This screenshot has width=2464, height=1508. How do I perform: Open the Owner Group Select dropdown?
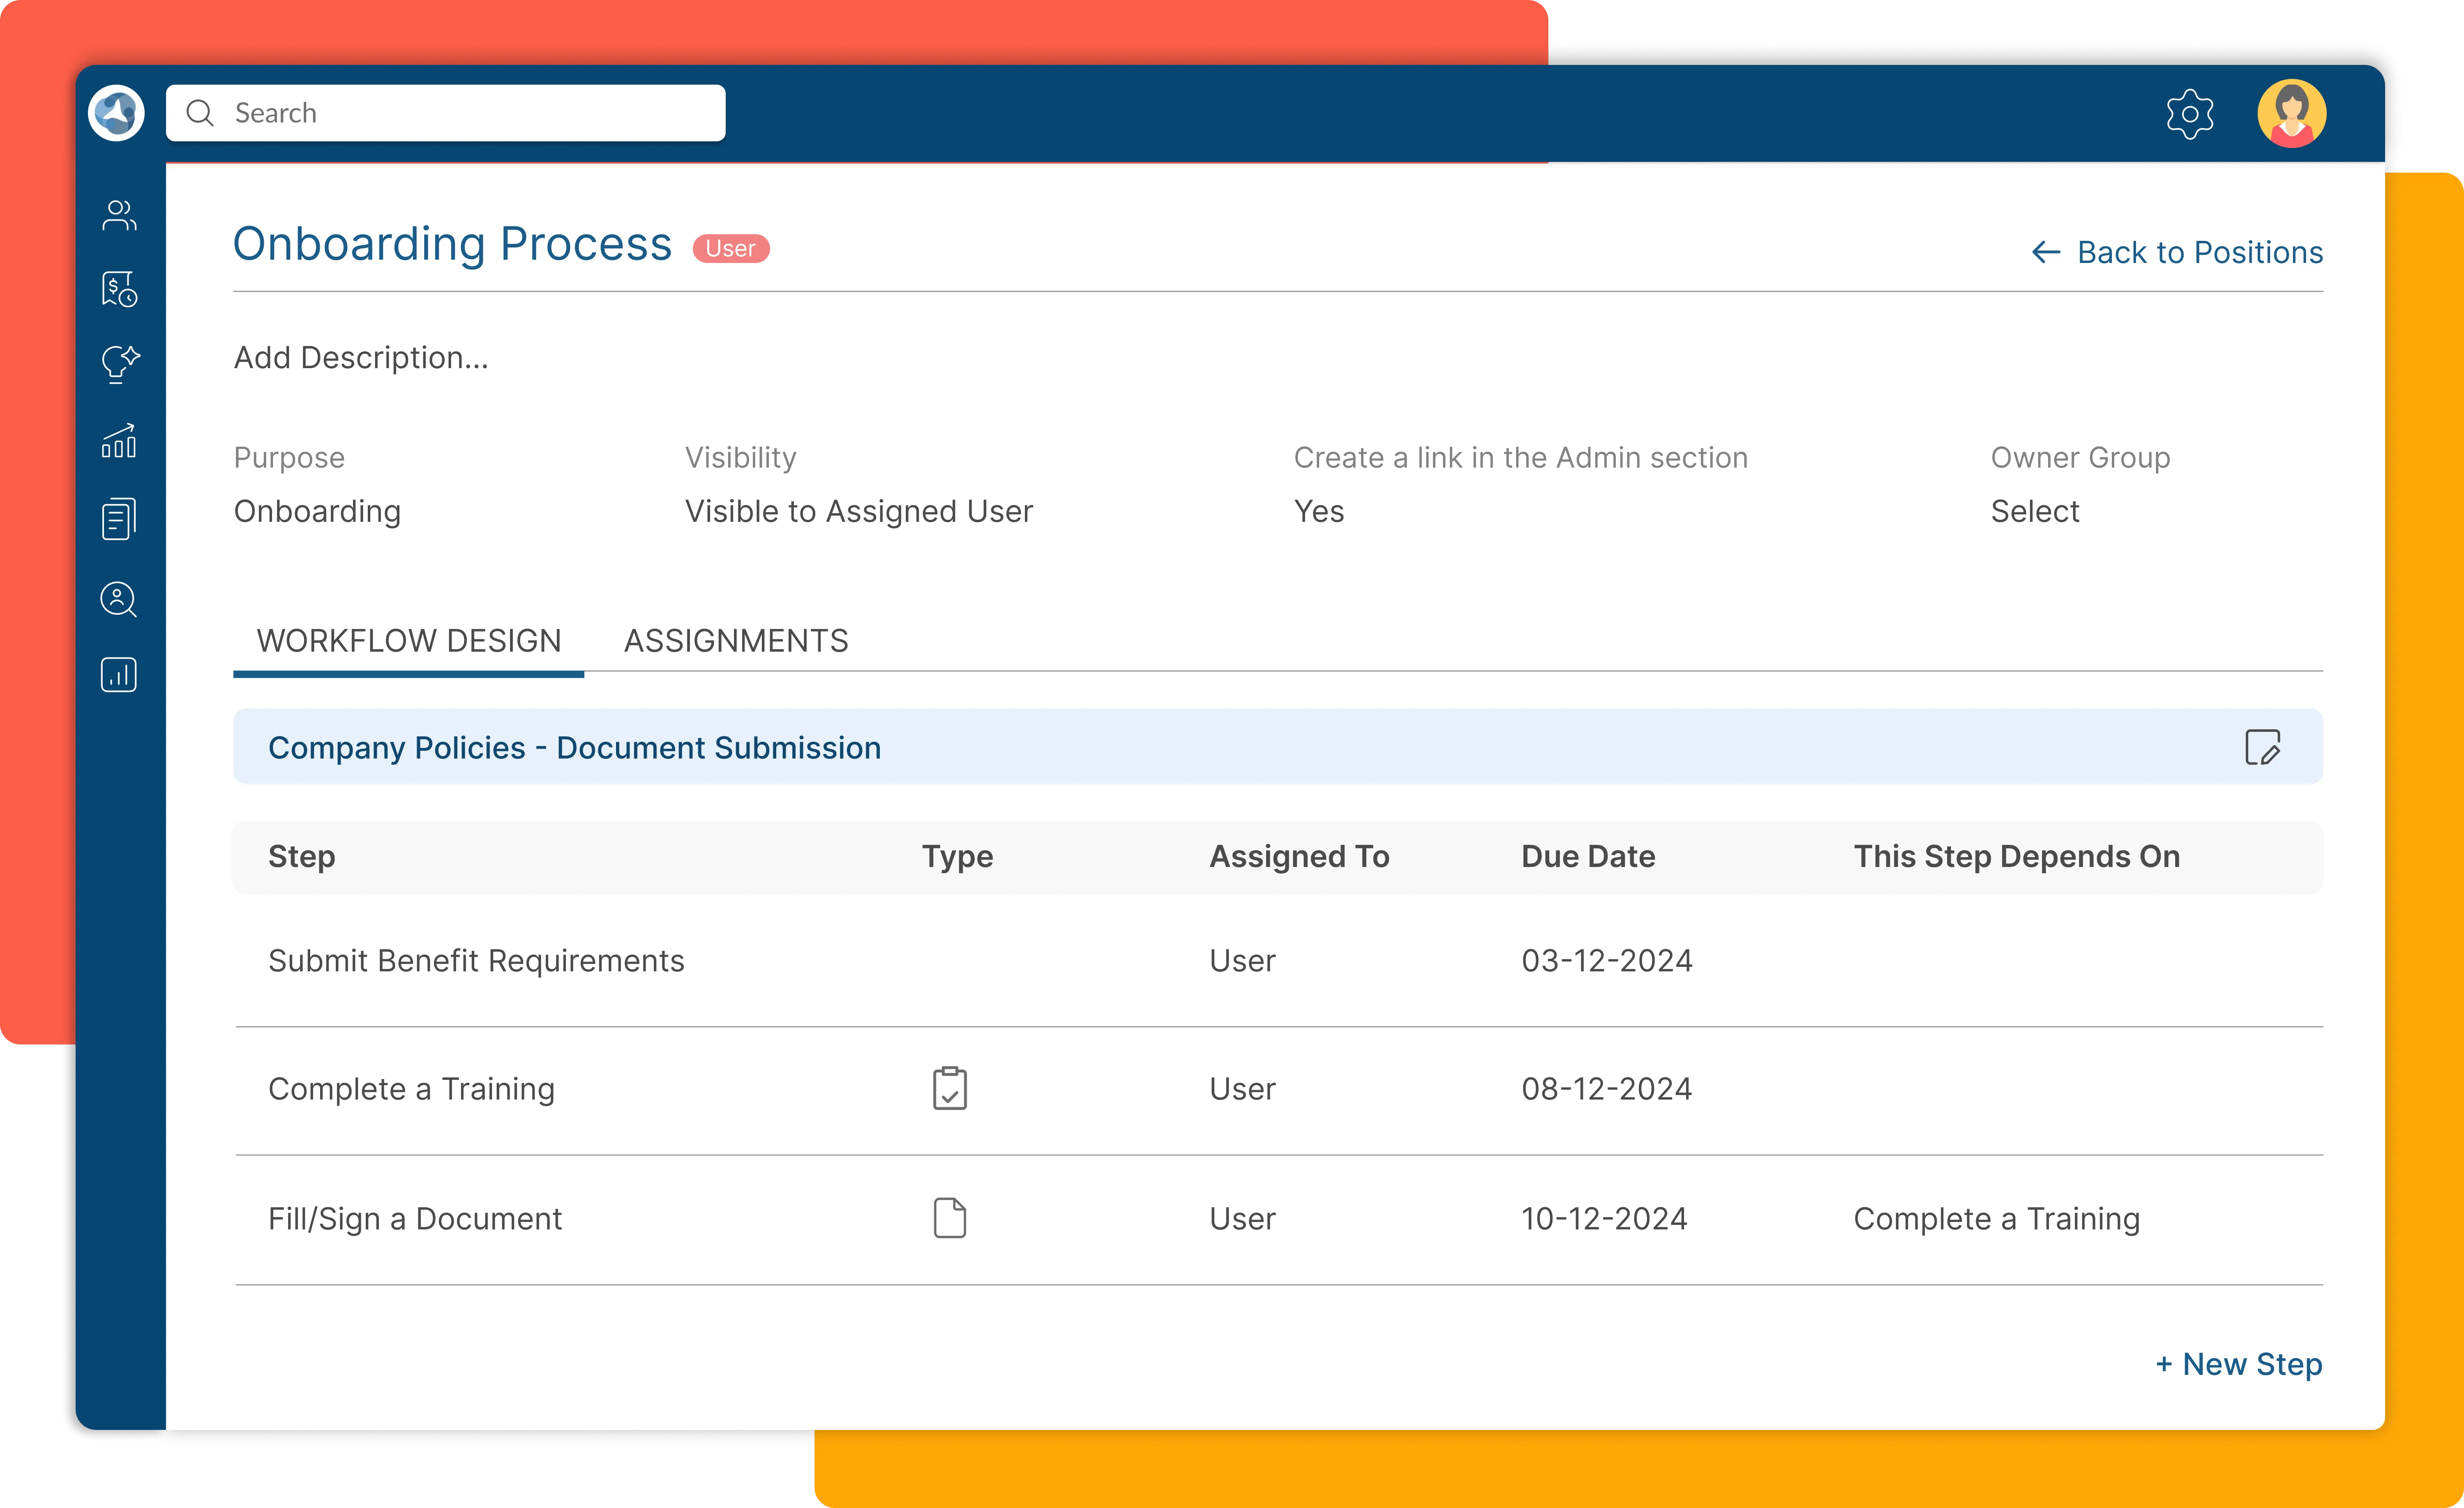2034,511
